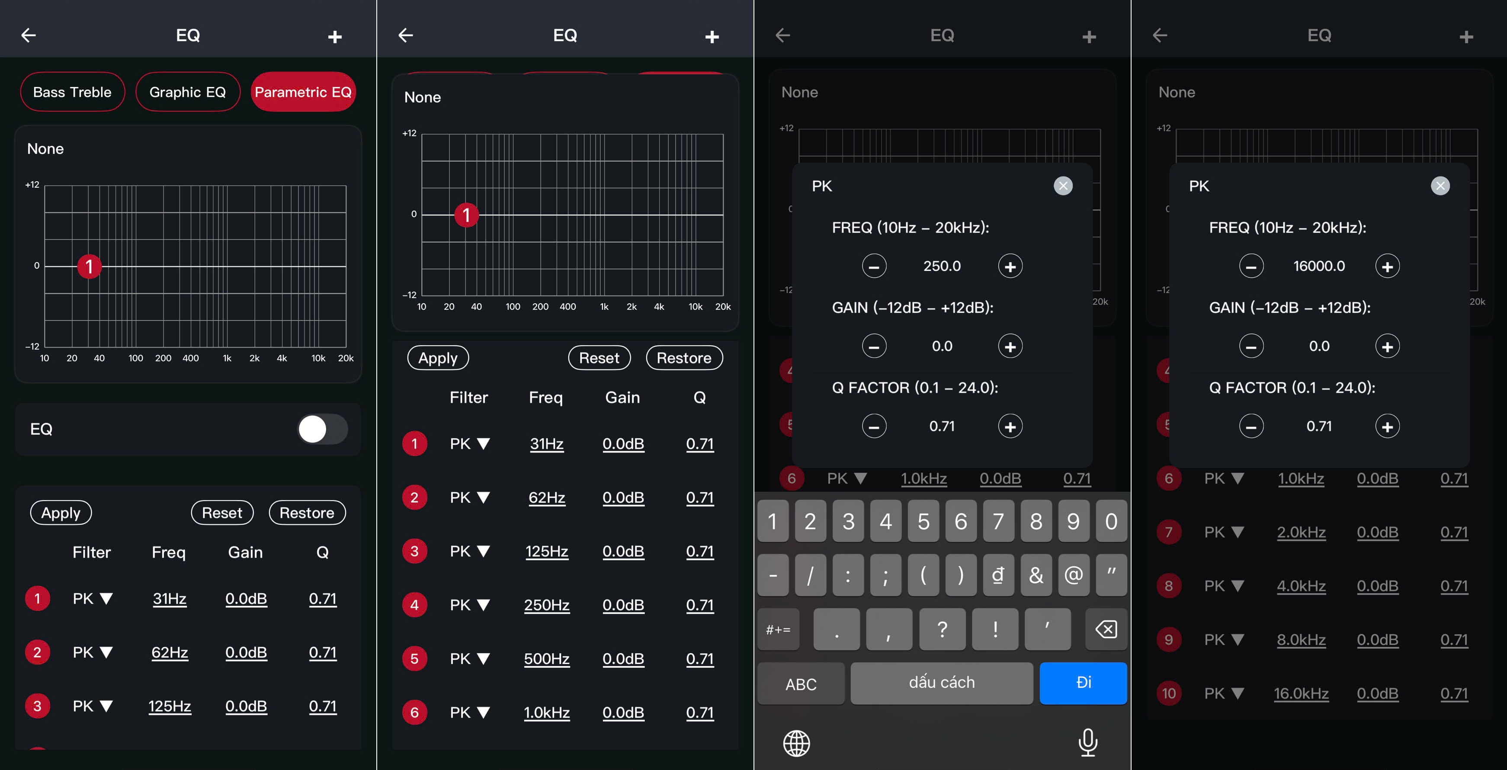Tap the backspace key on the keyboard
The image size is (1507, 770).
tap(1106, 629)
